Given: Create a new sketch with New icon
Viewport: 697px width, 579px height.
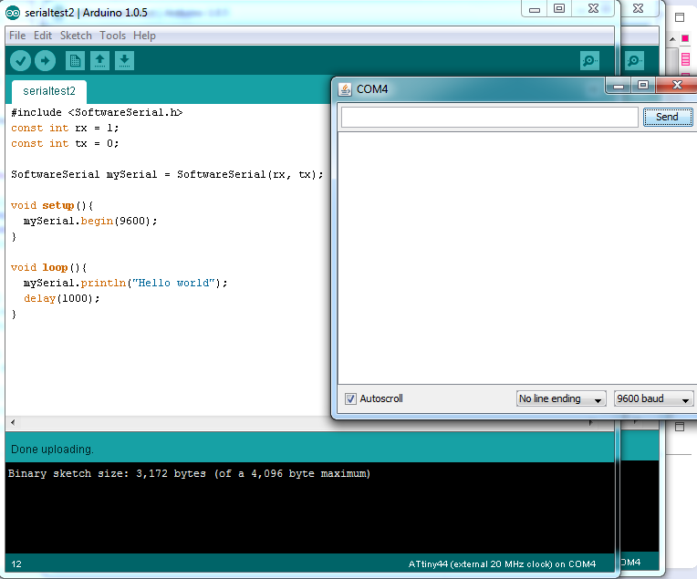Looking at the screenshot, I should pyautogui.click(x=75, y=61).
